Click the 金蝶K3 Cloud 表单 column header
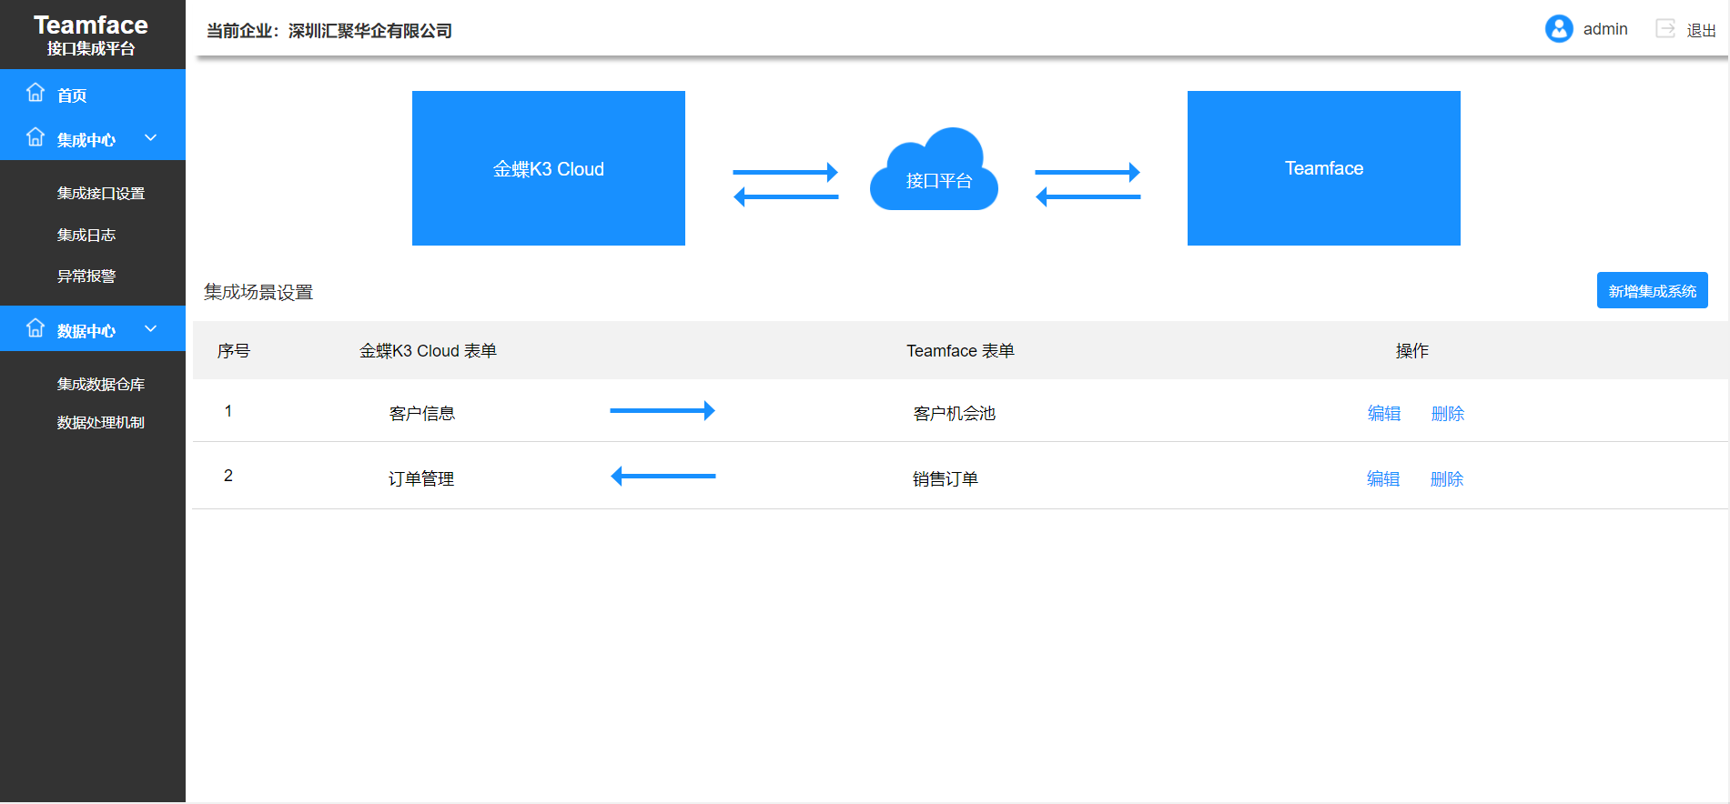 428,351
